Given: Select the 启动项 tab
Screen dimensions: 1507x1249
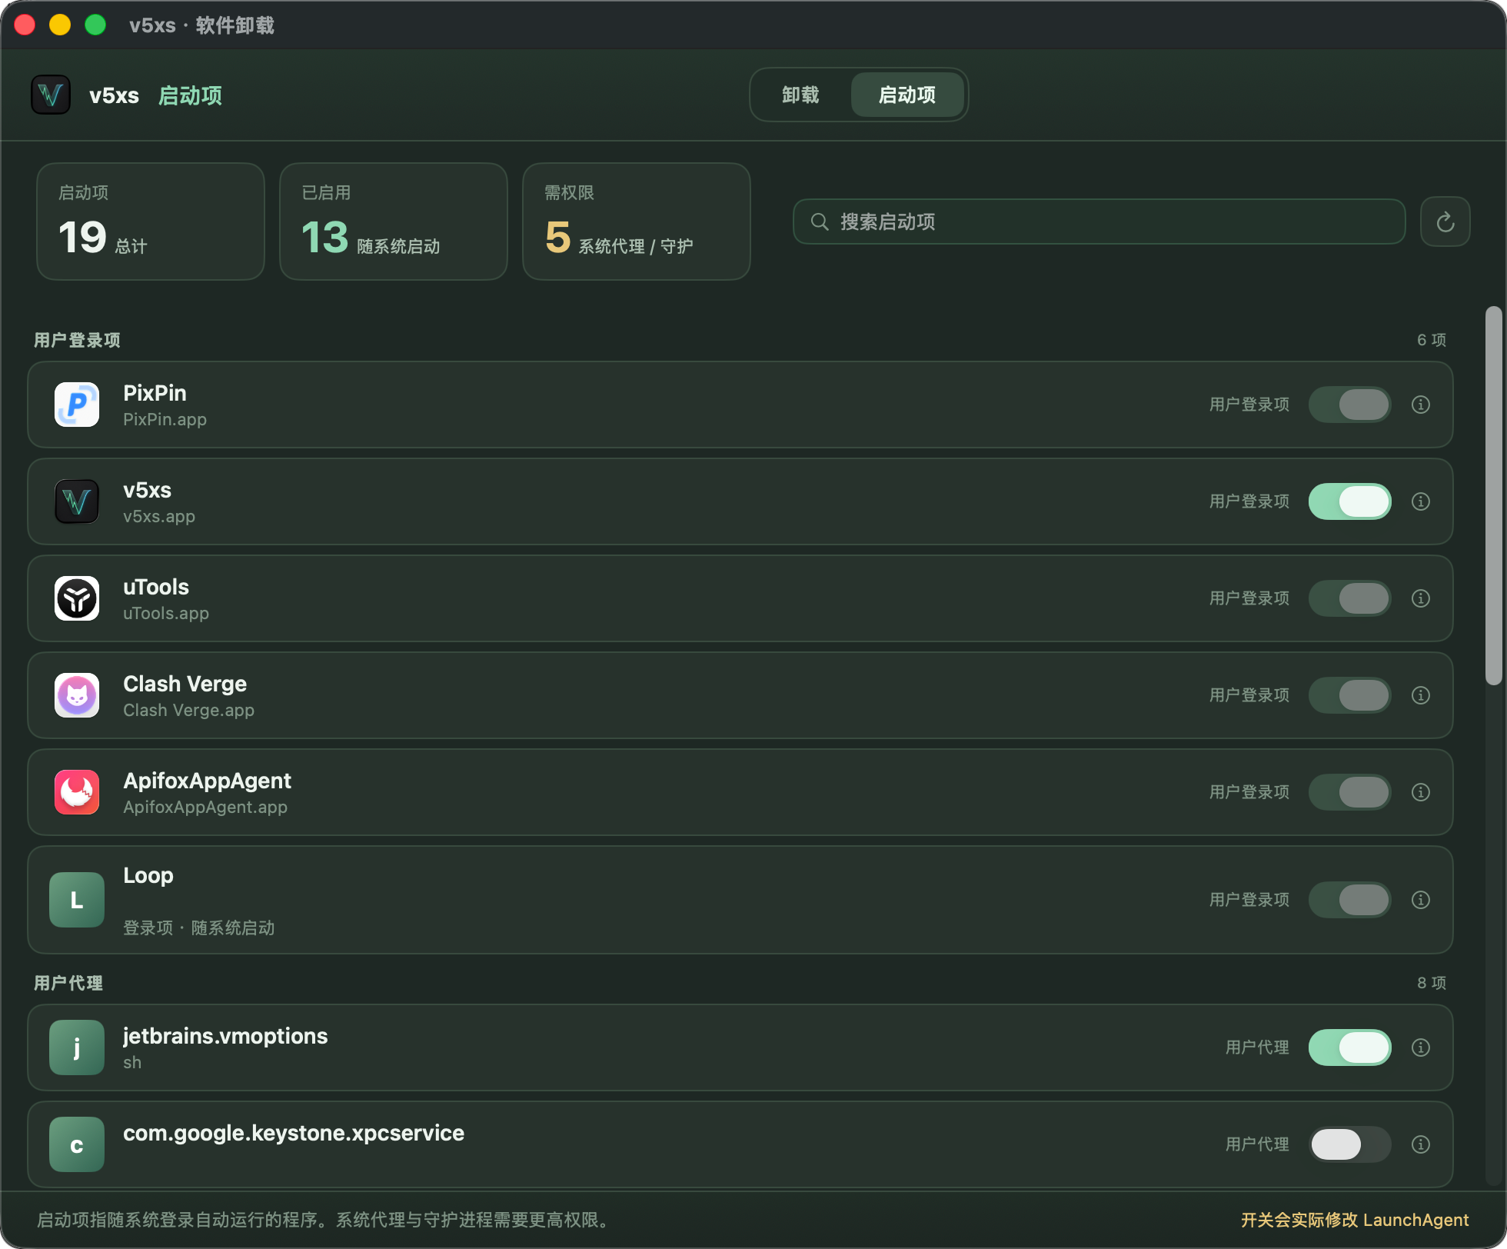Looking at the screenshot, I should (907, 95).
